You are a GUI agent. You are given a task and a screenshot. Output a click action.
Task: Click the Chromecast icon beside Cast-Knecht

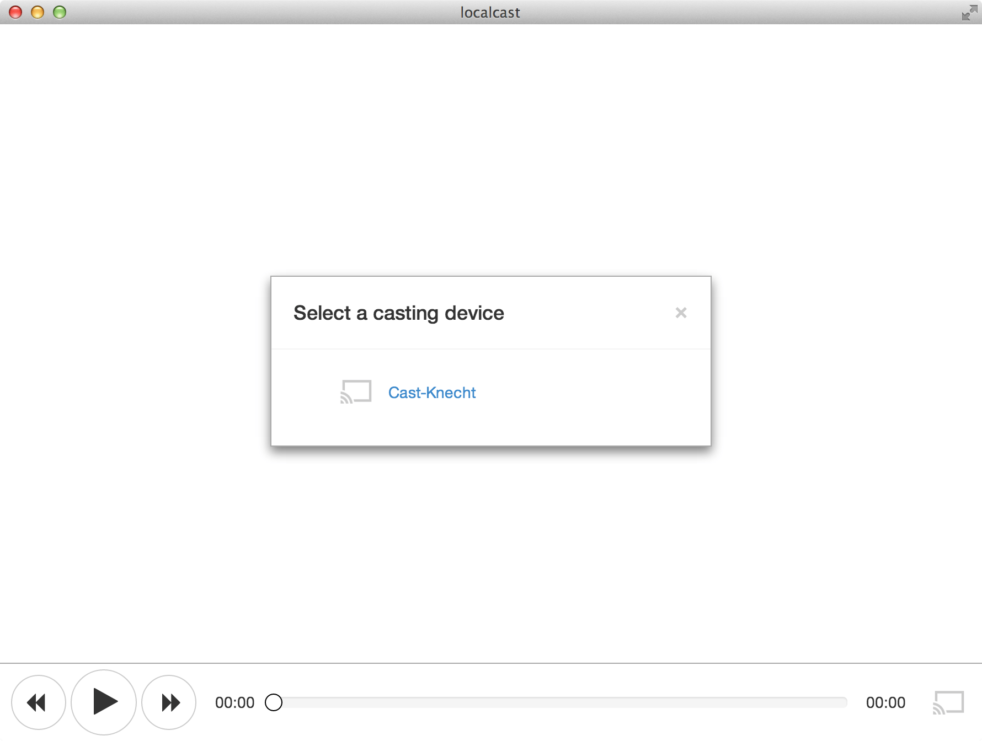(x=355, y=392)
